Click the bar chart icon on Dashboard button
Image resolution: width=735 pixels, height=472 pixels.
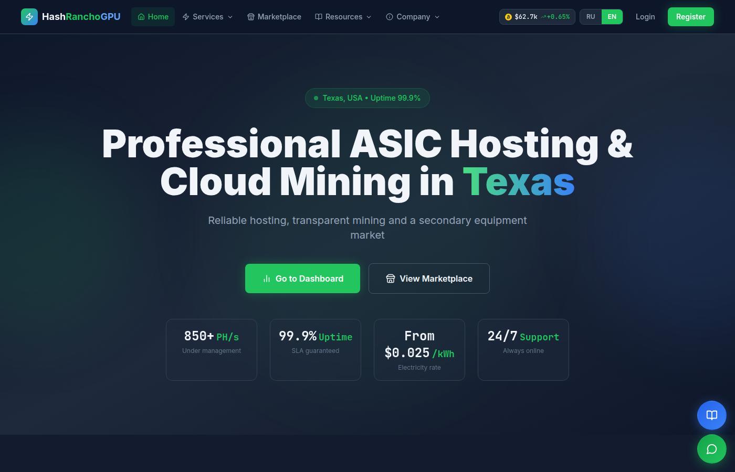click(267, 278)
